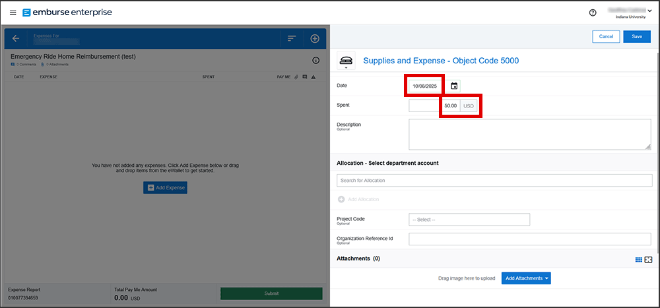Image resolution: width=660 pixels, height=308 pixels.
Task: Open the hamburger navigation menu
Action: click(x=13, y=13)
